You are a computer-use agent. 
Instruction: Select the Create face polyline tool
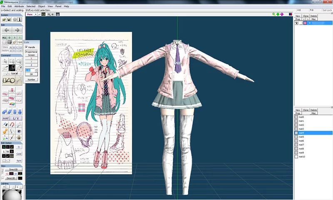click(x=19, y=81)
